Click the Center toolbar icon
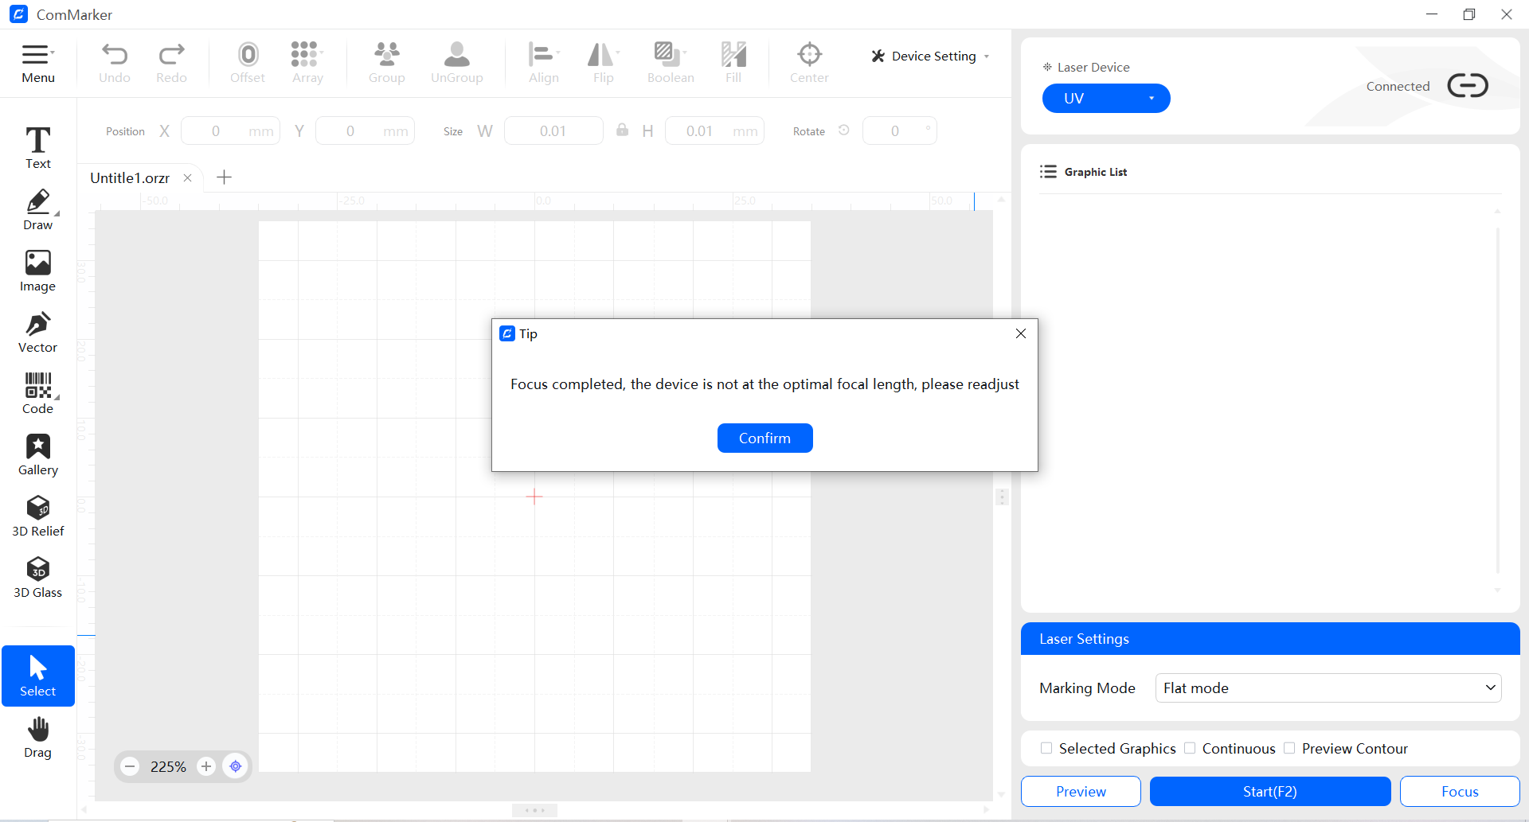1529x822 pixels. pos(809,62)
